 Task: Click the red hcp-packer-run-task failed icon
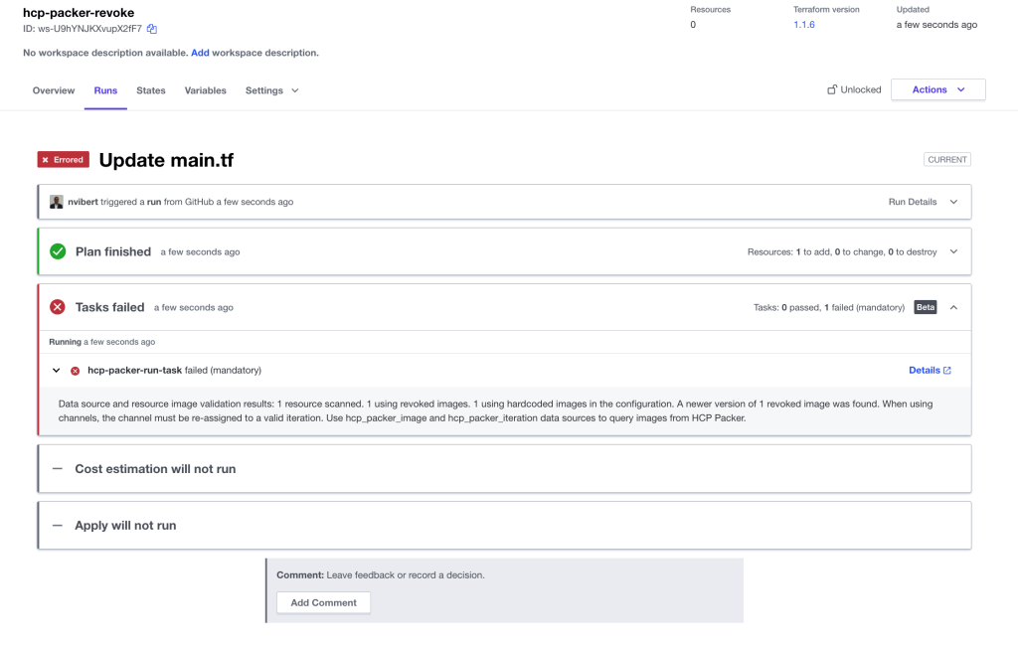coord(75,371)
